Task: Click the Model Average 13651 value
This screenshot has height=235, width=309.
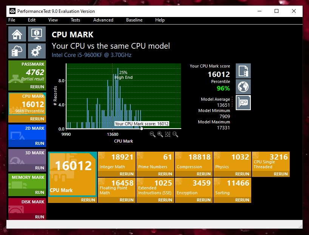Action: tap(223, 105)
